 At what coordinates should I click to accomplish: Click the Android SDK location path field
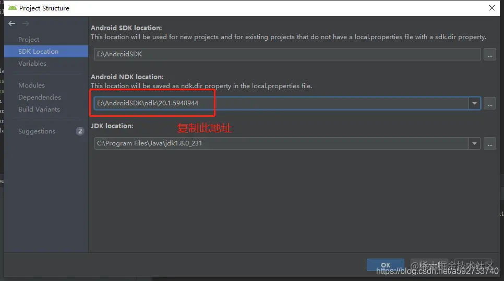(287, 54)
